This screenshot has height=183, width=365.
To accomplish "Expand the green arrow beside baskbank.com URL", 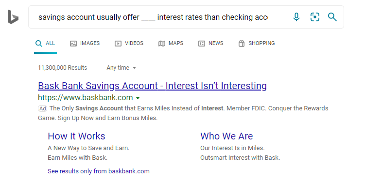I will [138, 98].
